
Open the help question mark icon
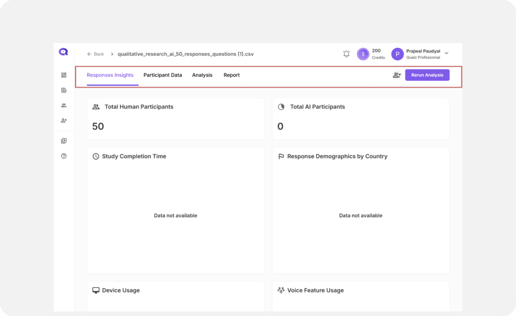click(x=64, y=156)
